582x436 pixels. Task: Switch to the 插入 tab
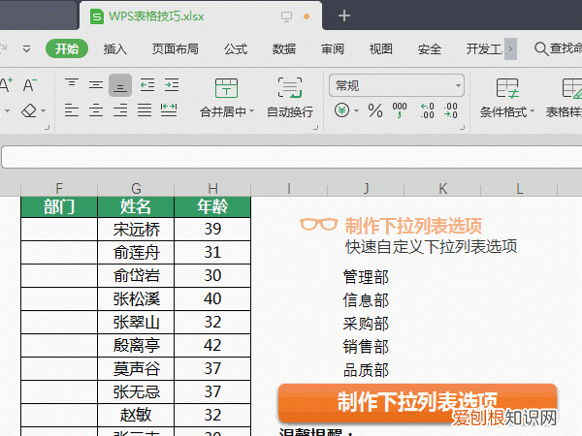click(x=115, y=49)
